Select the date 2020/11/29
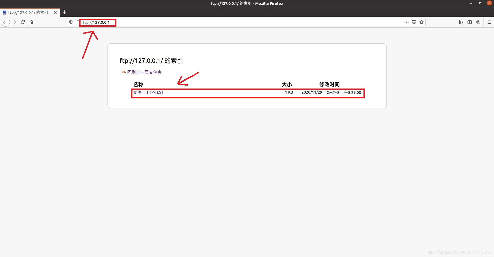Image resolution: width=494 pixels, height=257 pixels. 312,92
